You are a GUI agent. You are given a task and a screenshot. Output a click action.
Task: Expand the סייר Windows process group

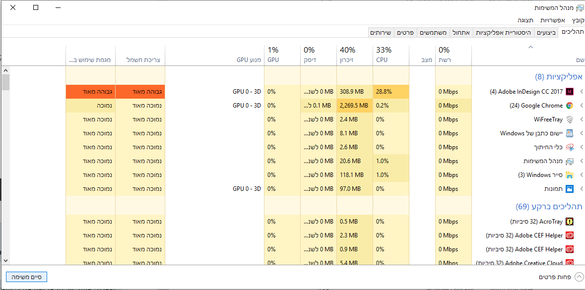(581, 175)
